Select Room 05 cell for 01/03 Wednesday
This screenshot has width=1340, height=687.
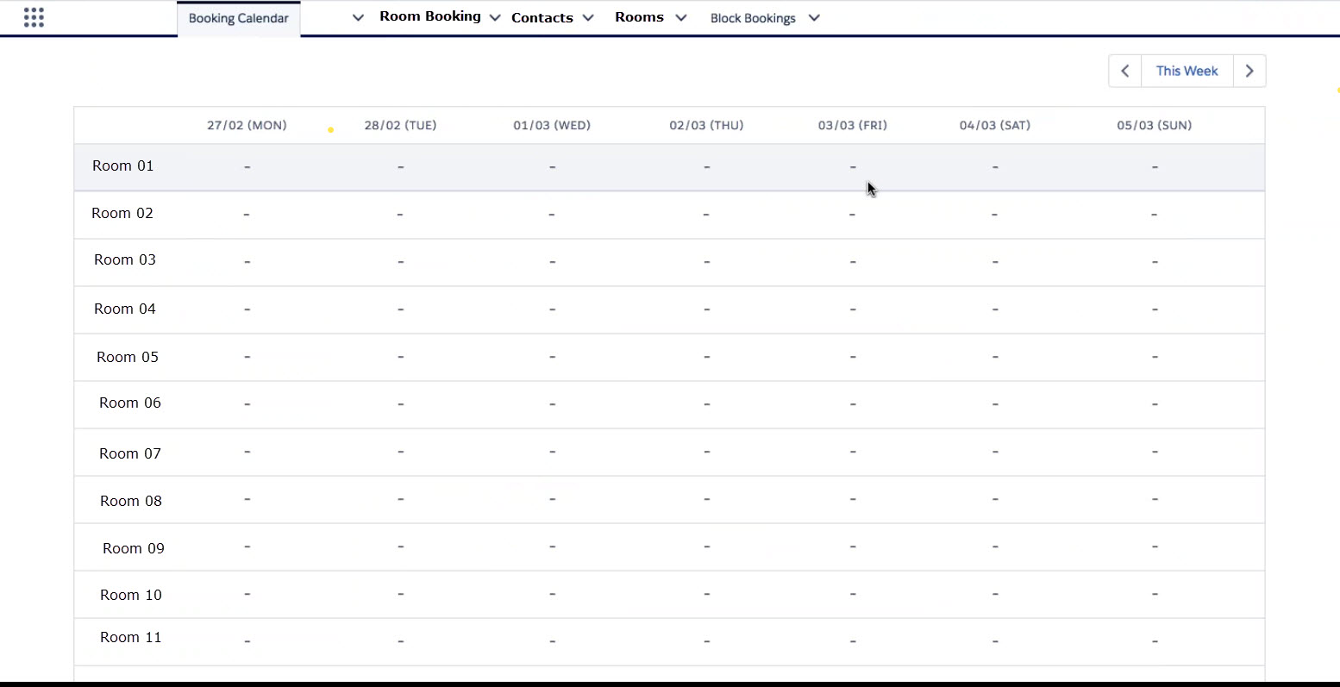(552, 357)
